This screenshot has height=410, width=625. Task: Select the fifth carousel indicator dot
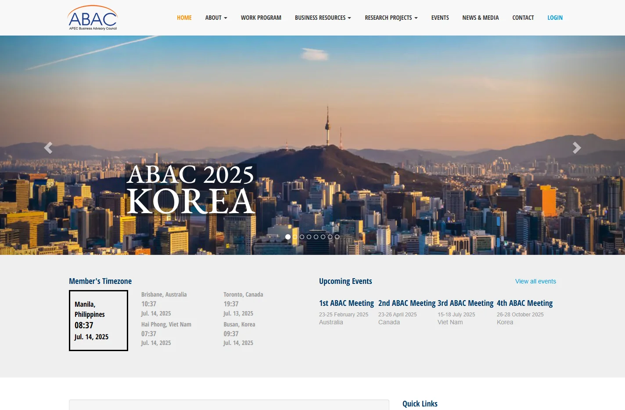click(x=316, y=237)
